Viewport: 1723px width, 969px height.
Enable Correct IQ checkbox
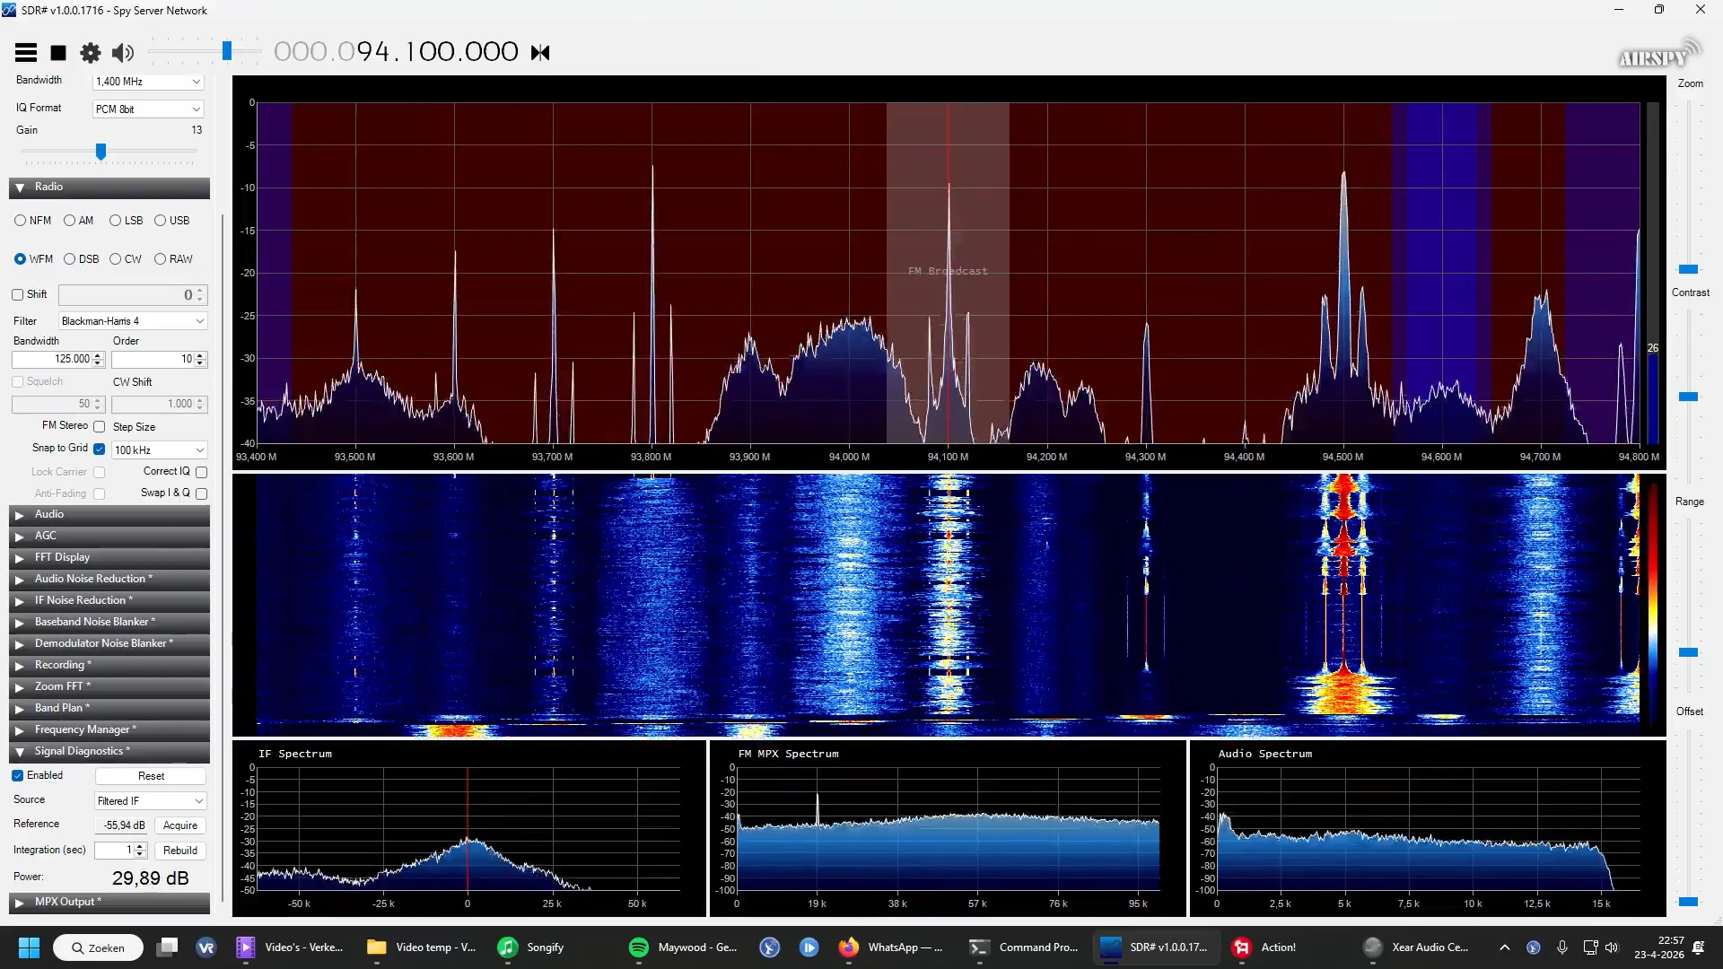pos(202,472)
